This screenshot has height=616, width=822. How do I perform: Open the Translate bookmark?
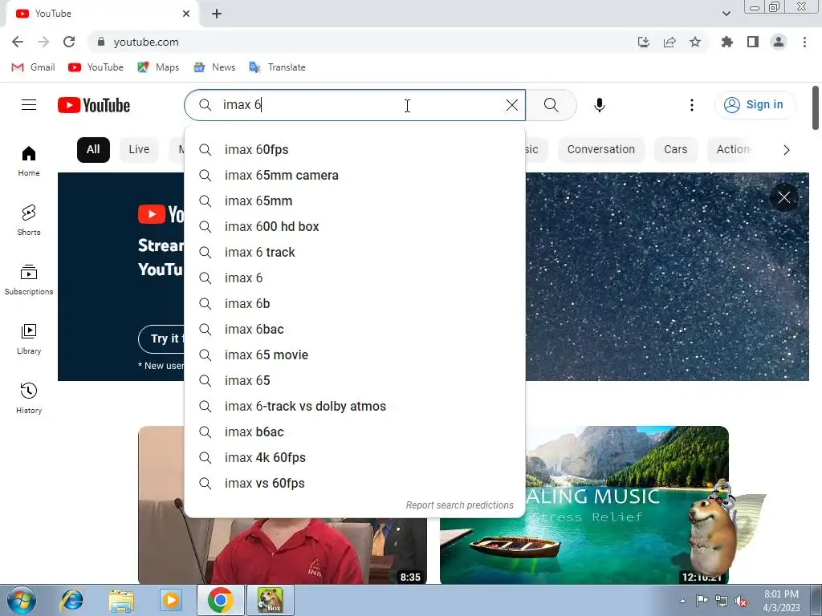point(277,67)
